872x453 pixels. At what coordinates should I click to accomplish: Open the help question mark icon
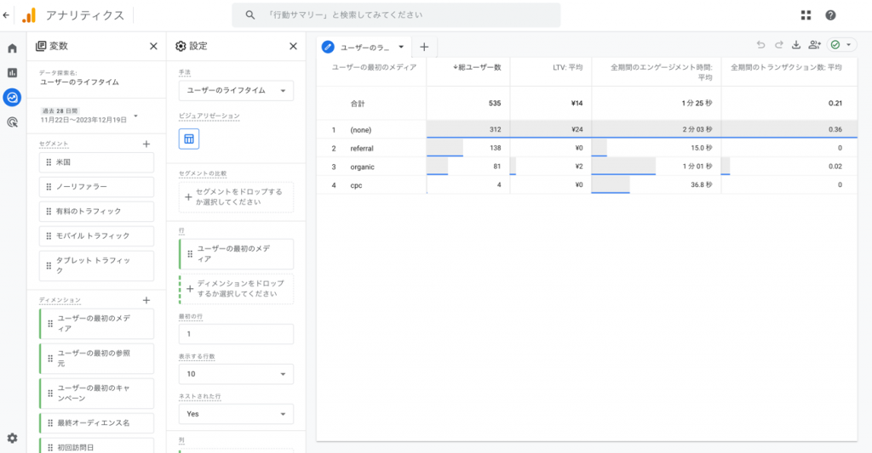pyautogui.click(x=830, y=15)
